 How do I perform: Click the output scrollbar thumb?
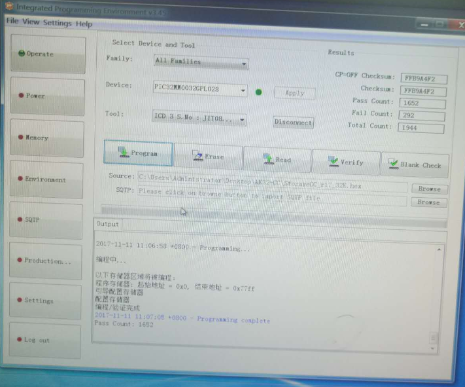tap(433, 338)
